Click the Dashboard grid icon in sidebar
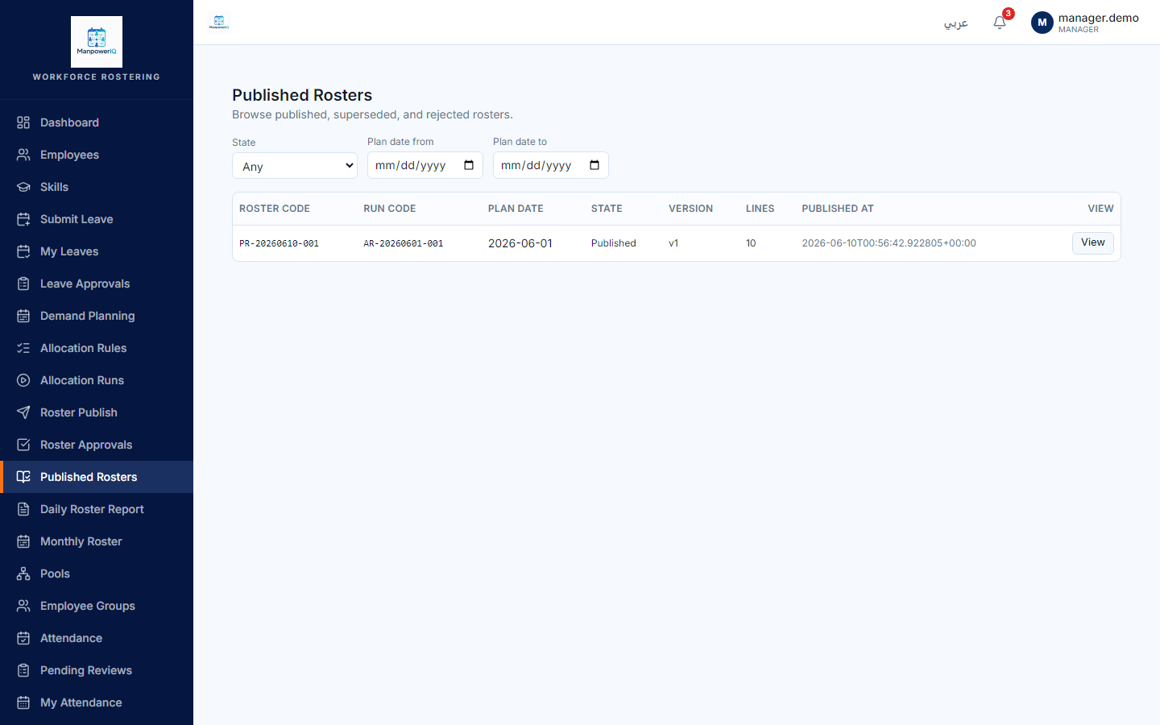This screenshot has width=1160, height=725. click(23, 122)
